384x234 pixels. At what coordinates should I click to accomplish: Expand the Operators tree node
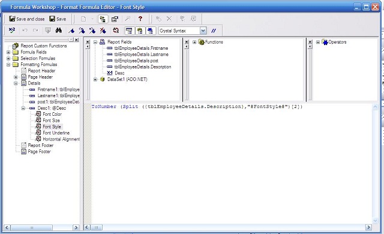pyautogui.click(x=318, y=42)
